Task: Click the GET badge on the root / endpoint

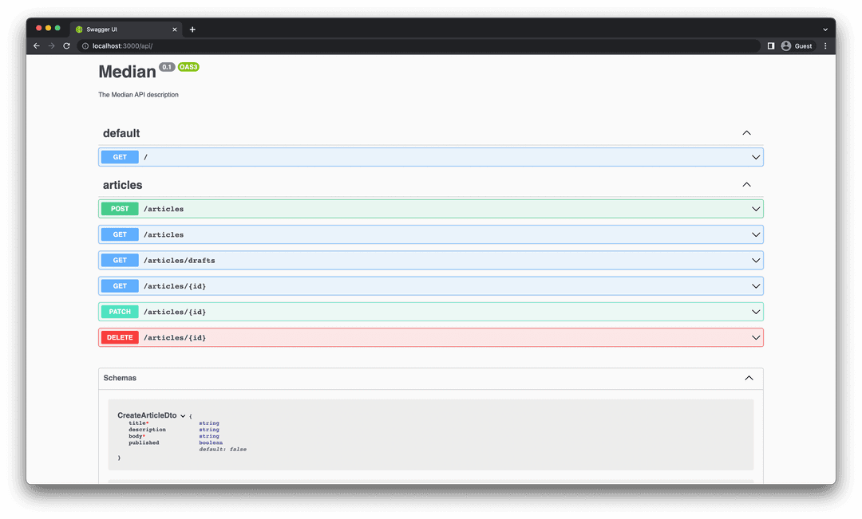Action: point(119,157)
